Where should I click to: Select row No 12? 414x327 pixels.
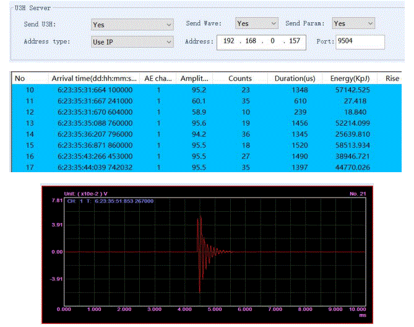(x=207, y=112)
